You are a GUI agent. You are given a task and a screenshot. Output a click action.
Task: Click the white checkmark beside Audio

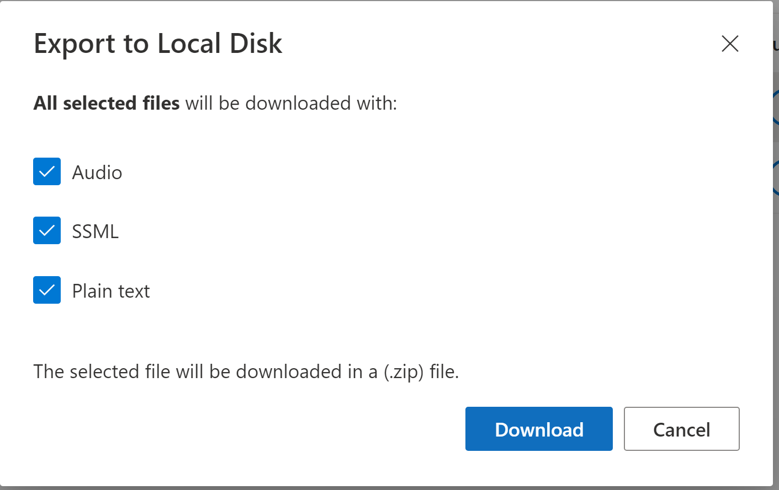coord(47,171)
